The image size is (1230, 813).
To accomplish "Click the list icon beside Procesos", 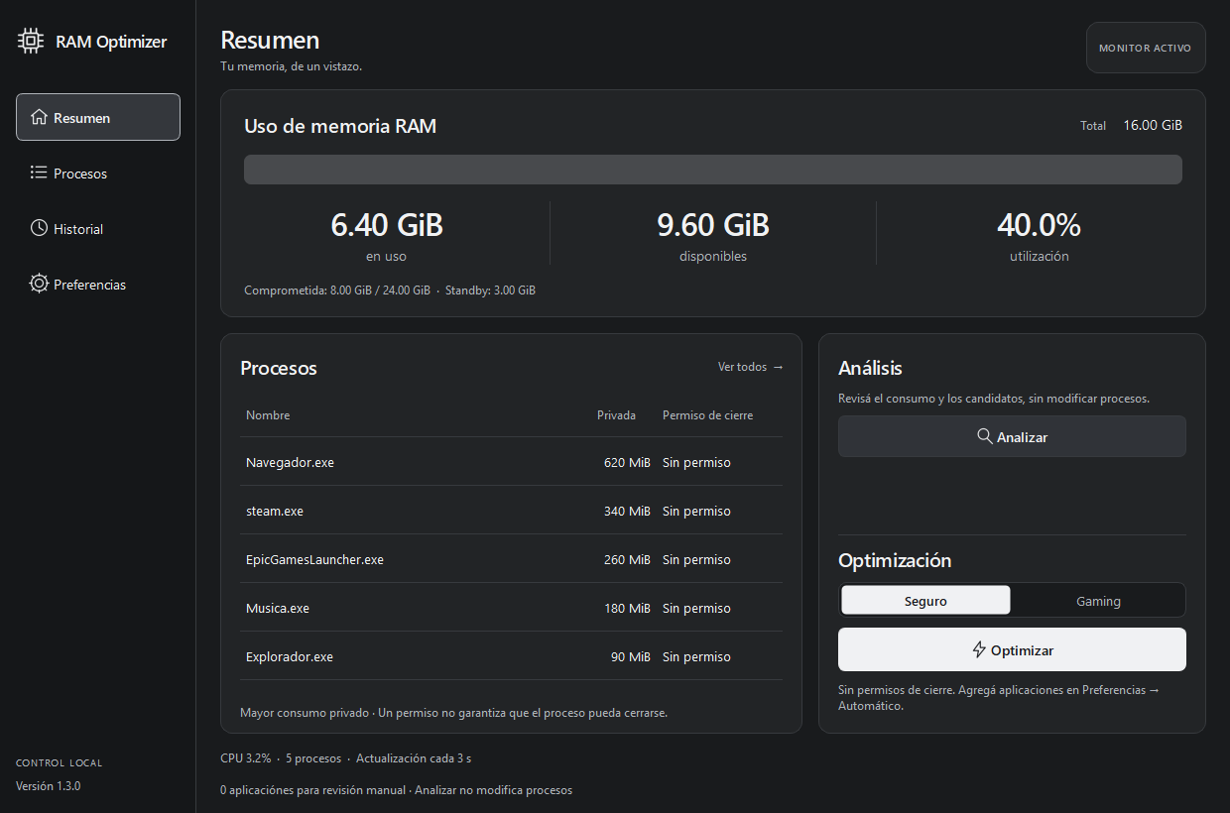I will [40, 173].
